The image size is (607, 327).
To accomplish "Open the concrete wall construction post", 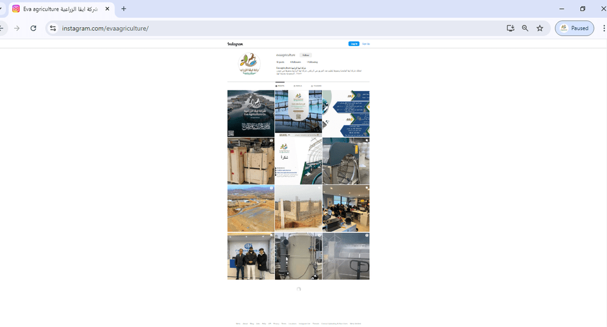I will (299, 209).
